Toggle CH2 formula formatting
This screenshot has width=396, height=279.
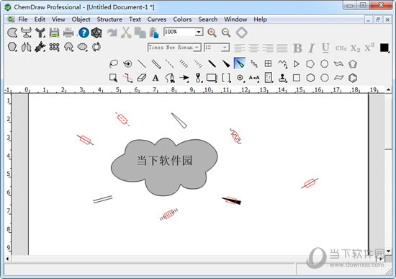341,48
